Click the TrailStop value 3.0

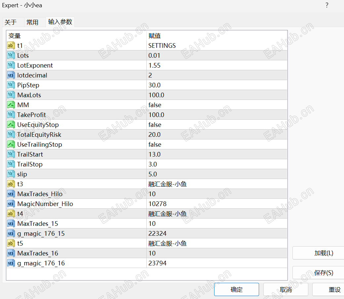[x=152, y=164]
